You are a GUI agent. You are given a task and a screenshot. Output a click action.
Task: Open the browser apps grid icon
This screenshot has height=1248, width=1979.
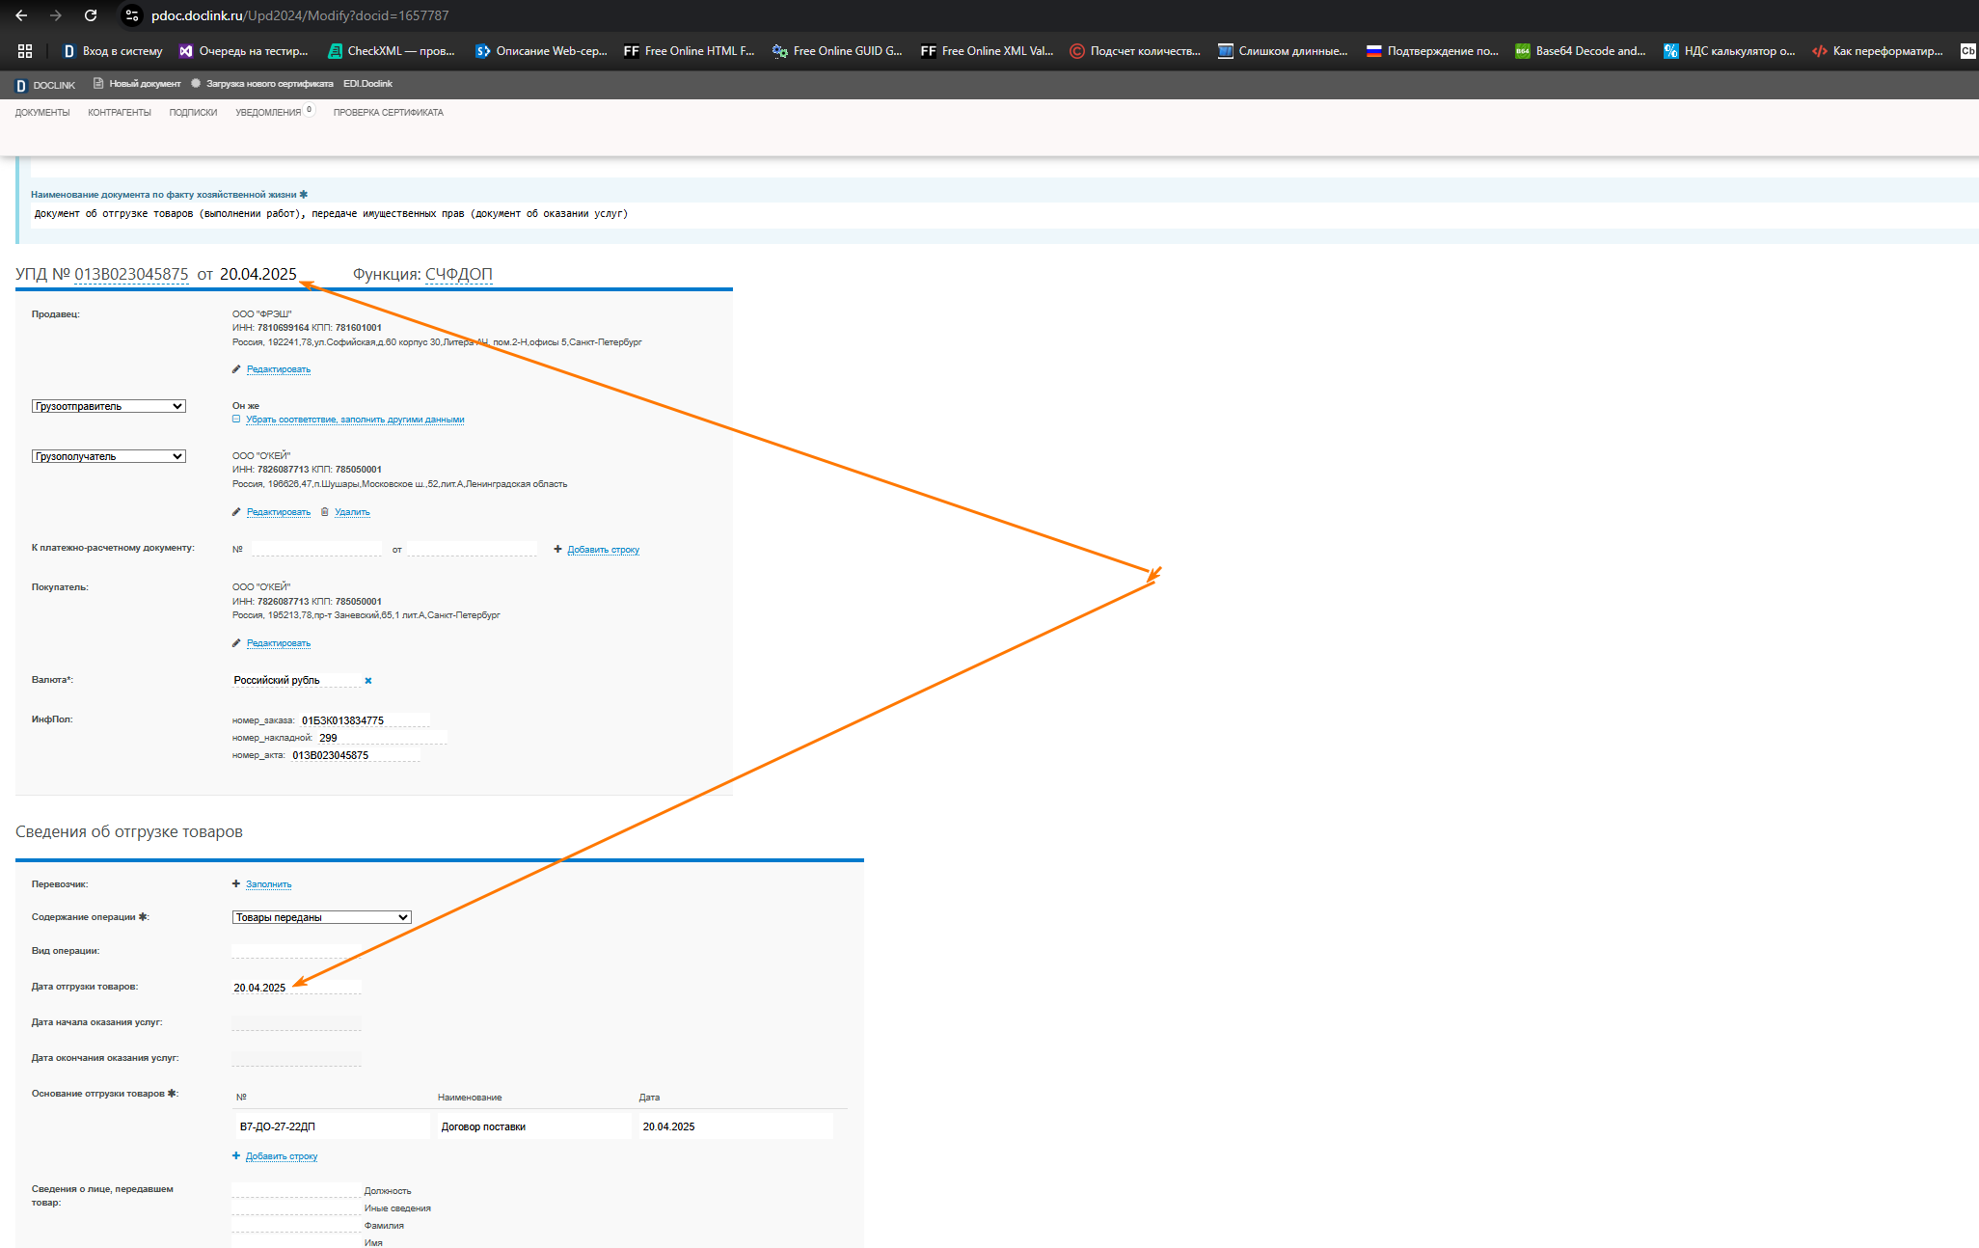pyautogui.click(x=25, y=51)
